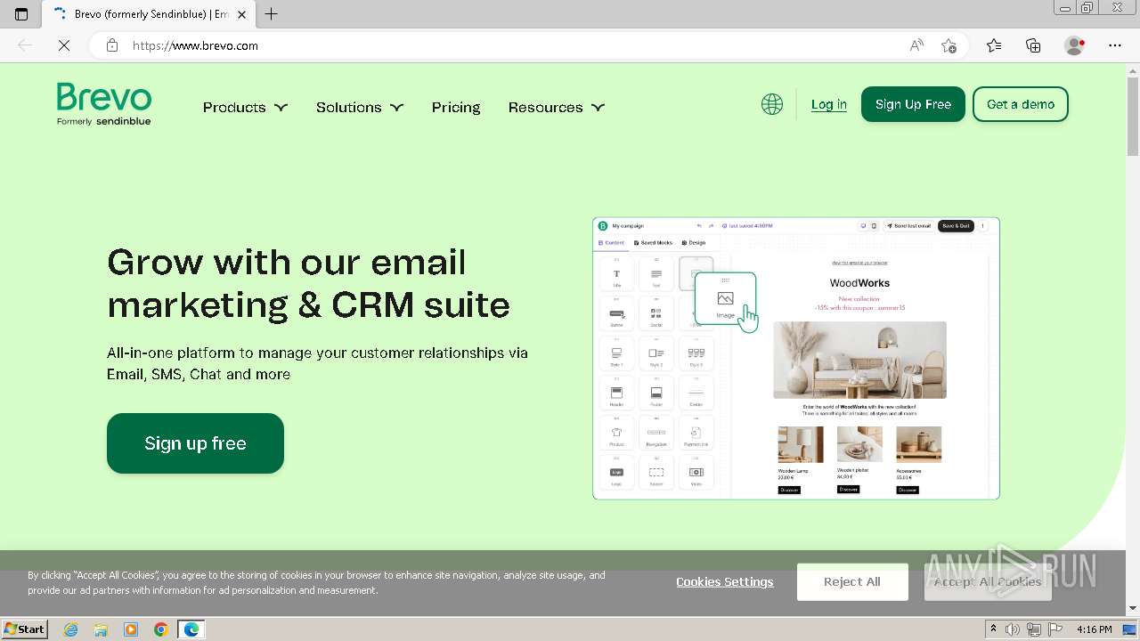The height and width of the screenshot is (641, 1140).
Task: Open the Edge tab actions menu
Action: pos(21,14)
